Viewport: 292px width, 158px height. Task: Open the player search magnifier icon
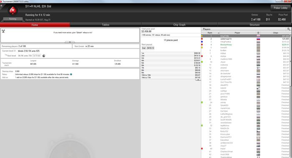pos(289,29)
